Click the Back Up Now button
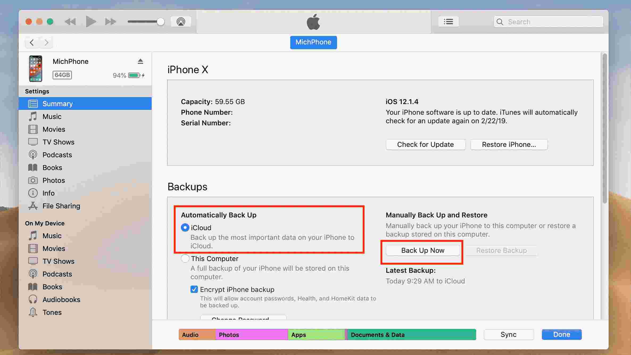 (x=422, y=250)
